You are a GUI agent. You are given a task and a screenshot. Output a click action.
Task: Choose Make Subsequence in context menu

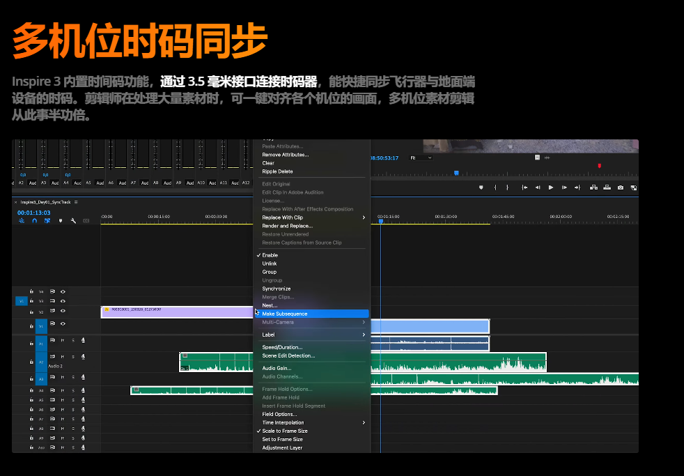(x=311, y=314)
